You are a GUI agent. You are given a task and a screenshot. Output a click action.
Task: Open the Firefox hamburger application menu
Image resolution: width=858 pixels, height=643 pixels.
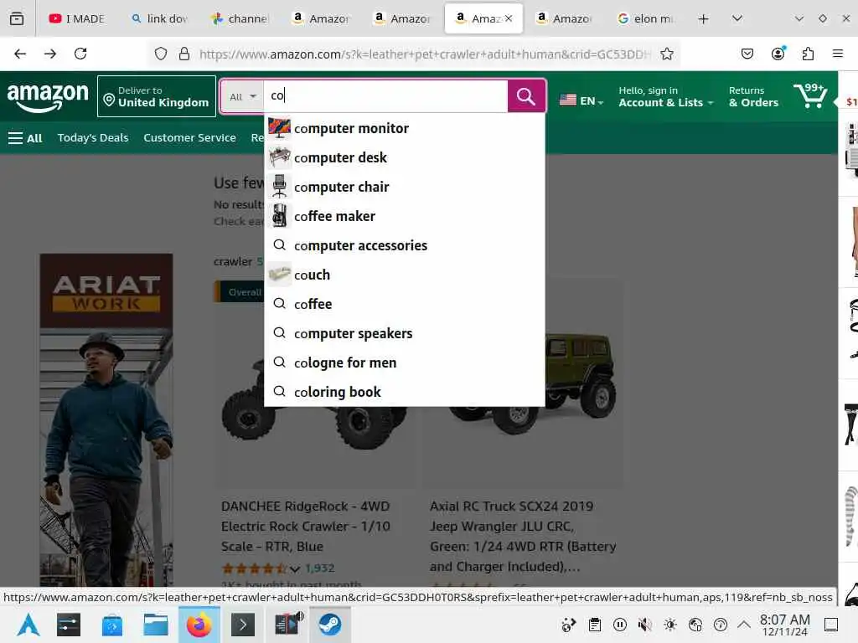[838, 54]
